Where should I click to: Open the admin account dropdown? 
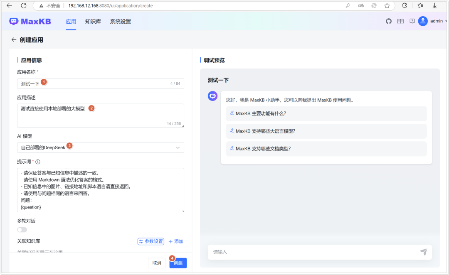click(439, 21)
